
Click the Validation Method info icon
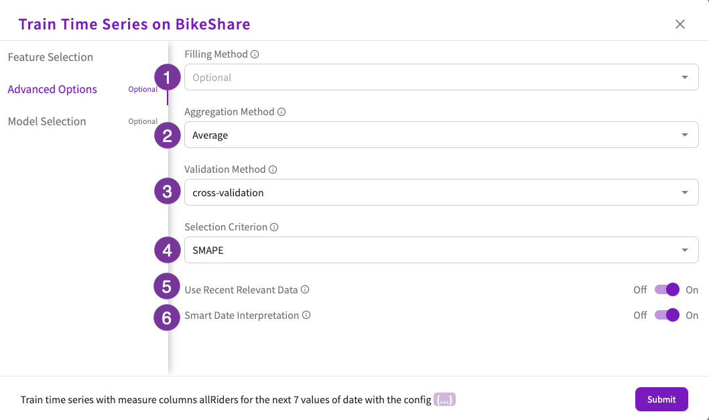click(273, 169)
